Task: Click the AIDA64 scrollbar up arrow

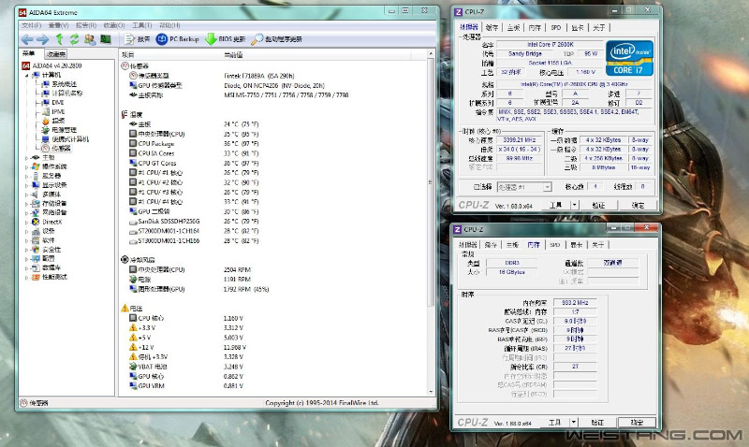Action: point(431,54)
